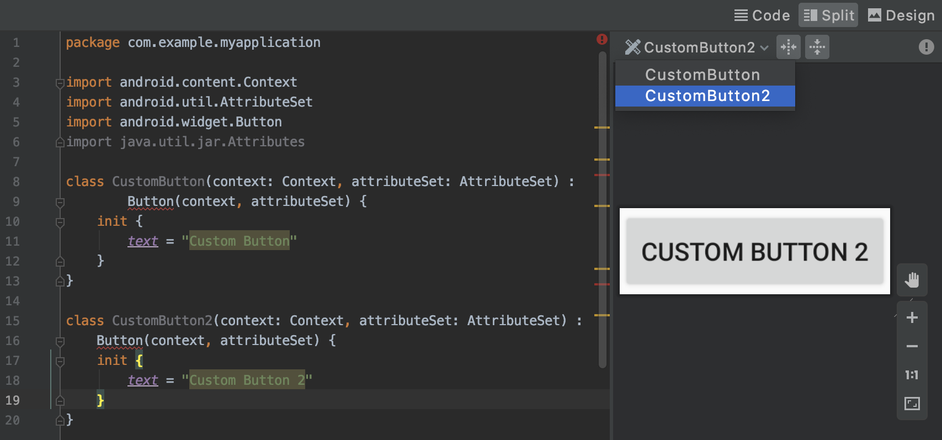
Task: Choose CustomButton2 in the dropdown list
Action: pos(707,96)
